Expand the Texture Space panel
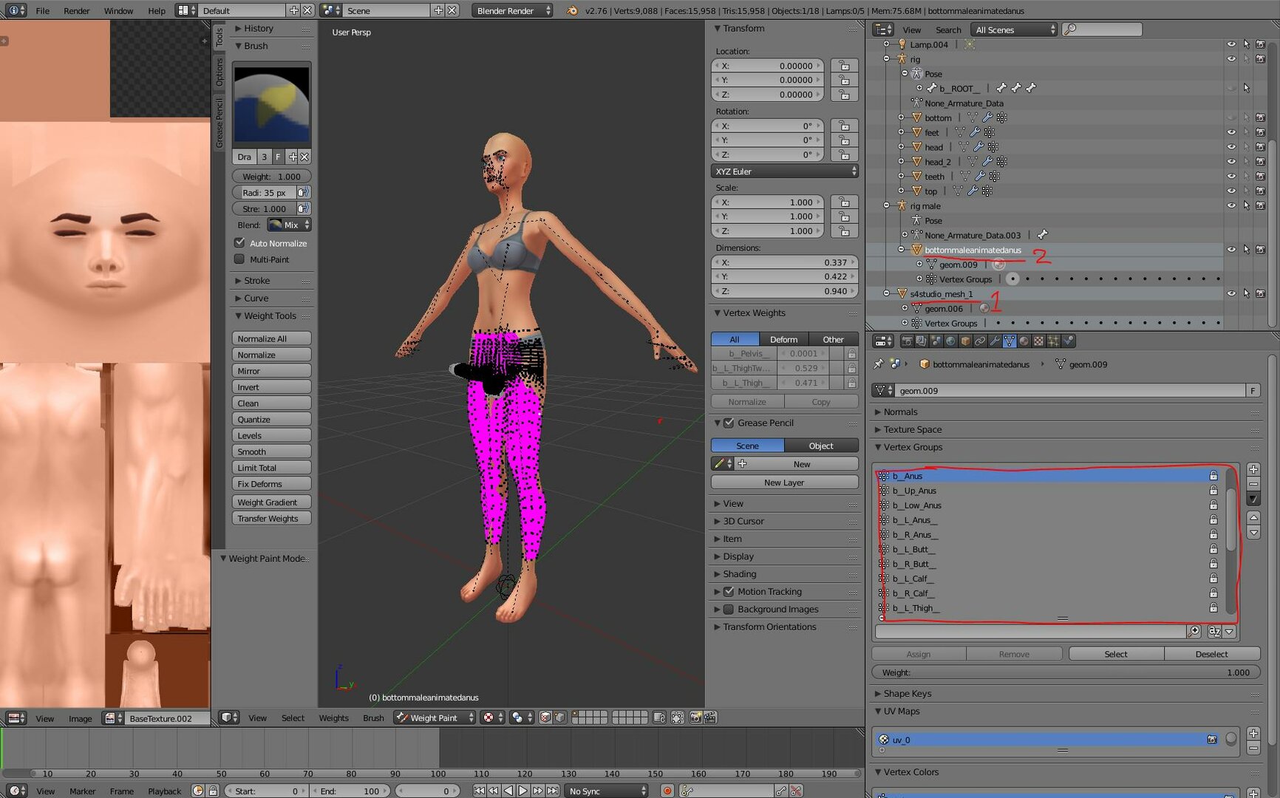Screen dimensions: 1280x798 pyautogui.click(x=912, y=429)
